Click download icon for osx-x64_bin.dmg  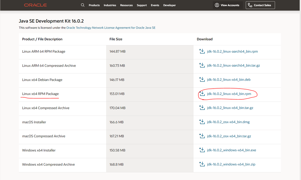[202, 122]
